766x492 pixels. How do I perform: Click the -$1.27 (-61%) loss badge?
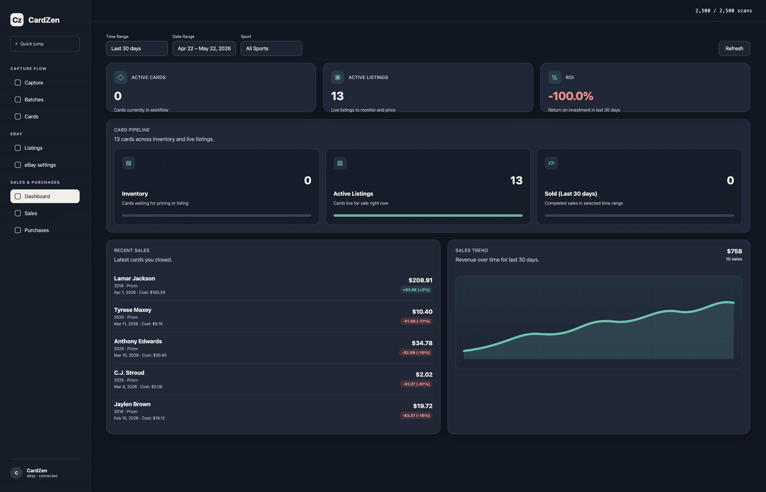[x=416, y=384]
